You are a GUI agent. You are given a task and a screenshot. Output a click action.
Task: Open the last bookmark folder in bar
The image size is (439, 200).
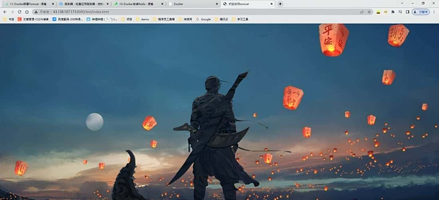pos(240,19)
